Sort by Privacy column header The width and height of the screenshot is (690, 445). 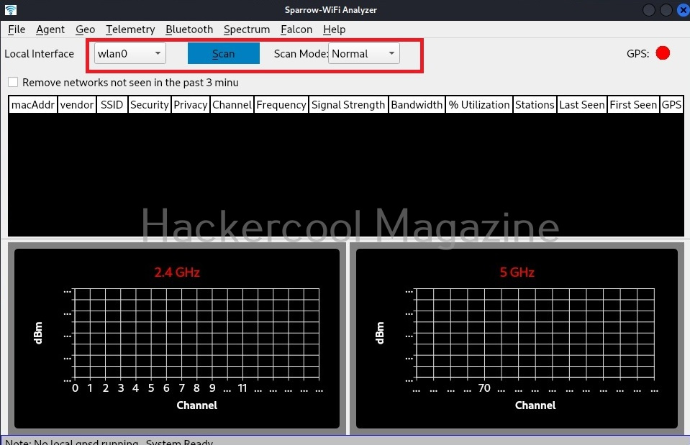191,105
